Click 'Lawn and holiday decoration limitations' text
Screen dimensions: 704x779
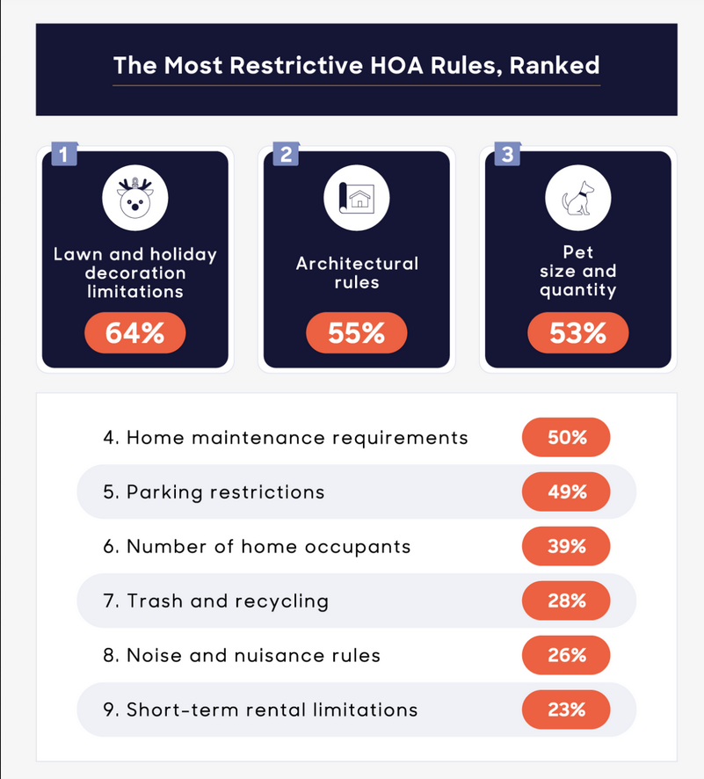[135, 273]
